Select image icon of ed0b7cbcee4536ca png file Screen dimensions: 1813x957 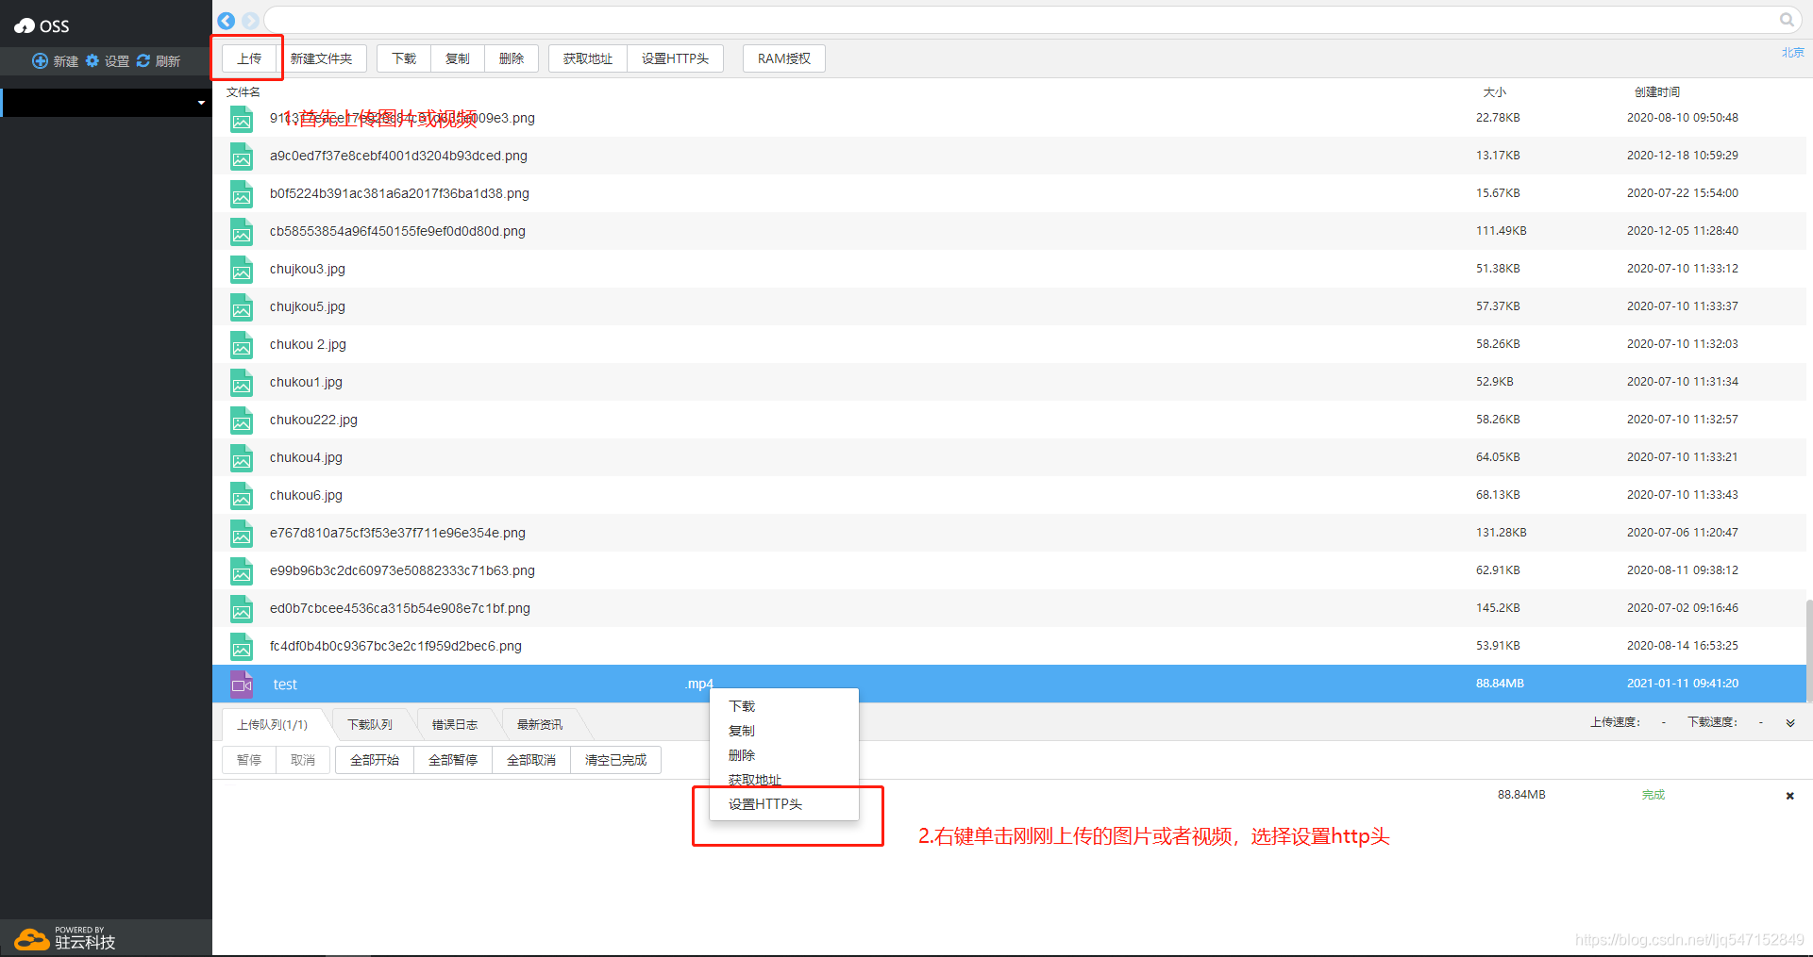(x=242, y=609)
